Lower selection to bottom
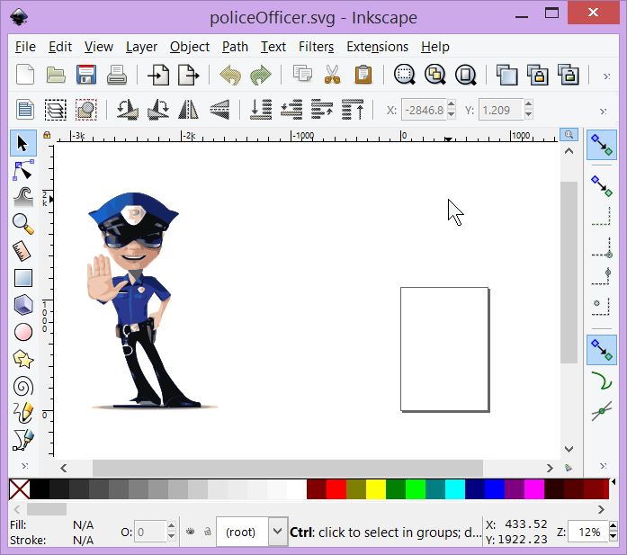The width and height of the screenshot is (627, 555). 261,109
